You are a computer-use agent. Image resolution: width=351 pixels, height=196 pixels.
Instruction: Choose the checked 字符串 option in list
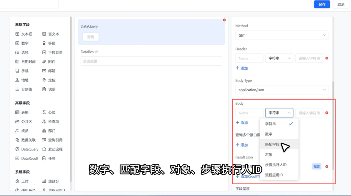(x=279, y=124)
